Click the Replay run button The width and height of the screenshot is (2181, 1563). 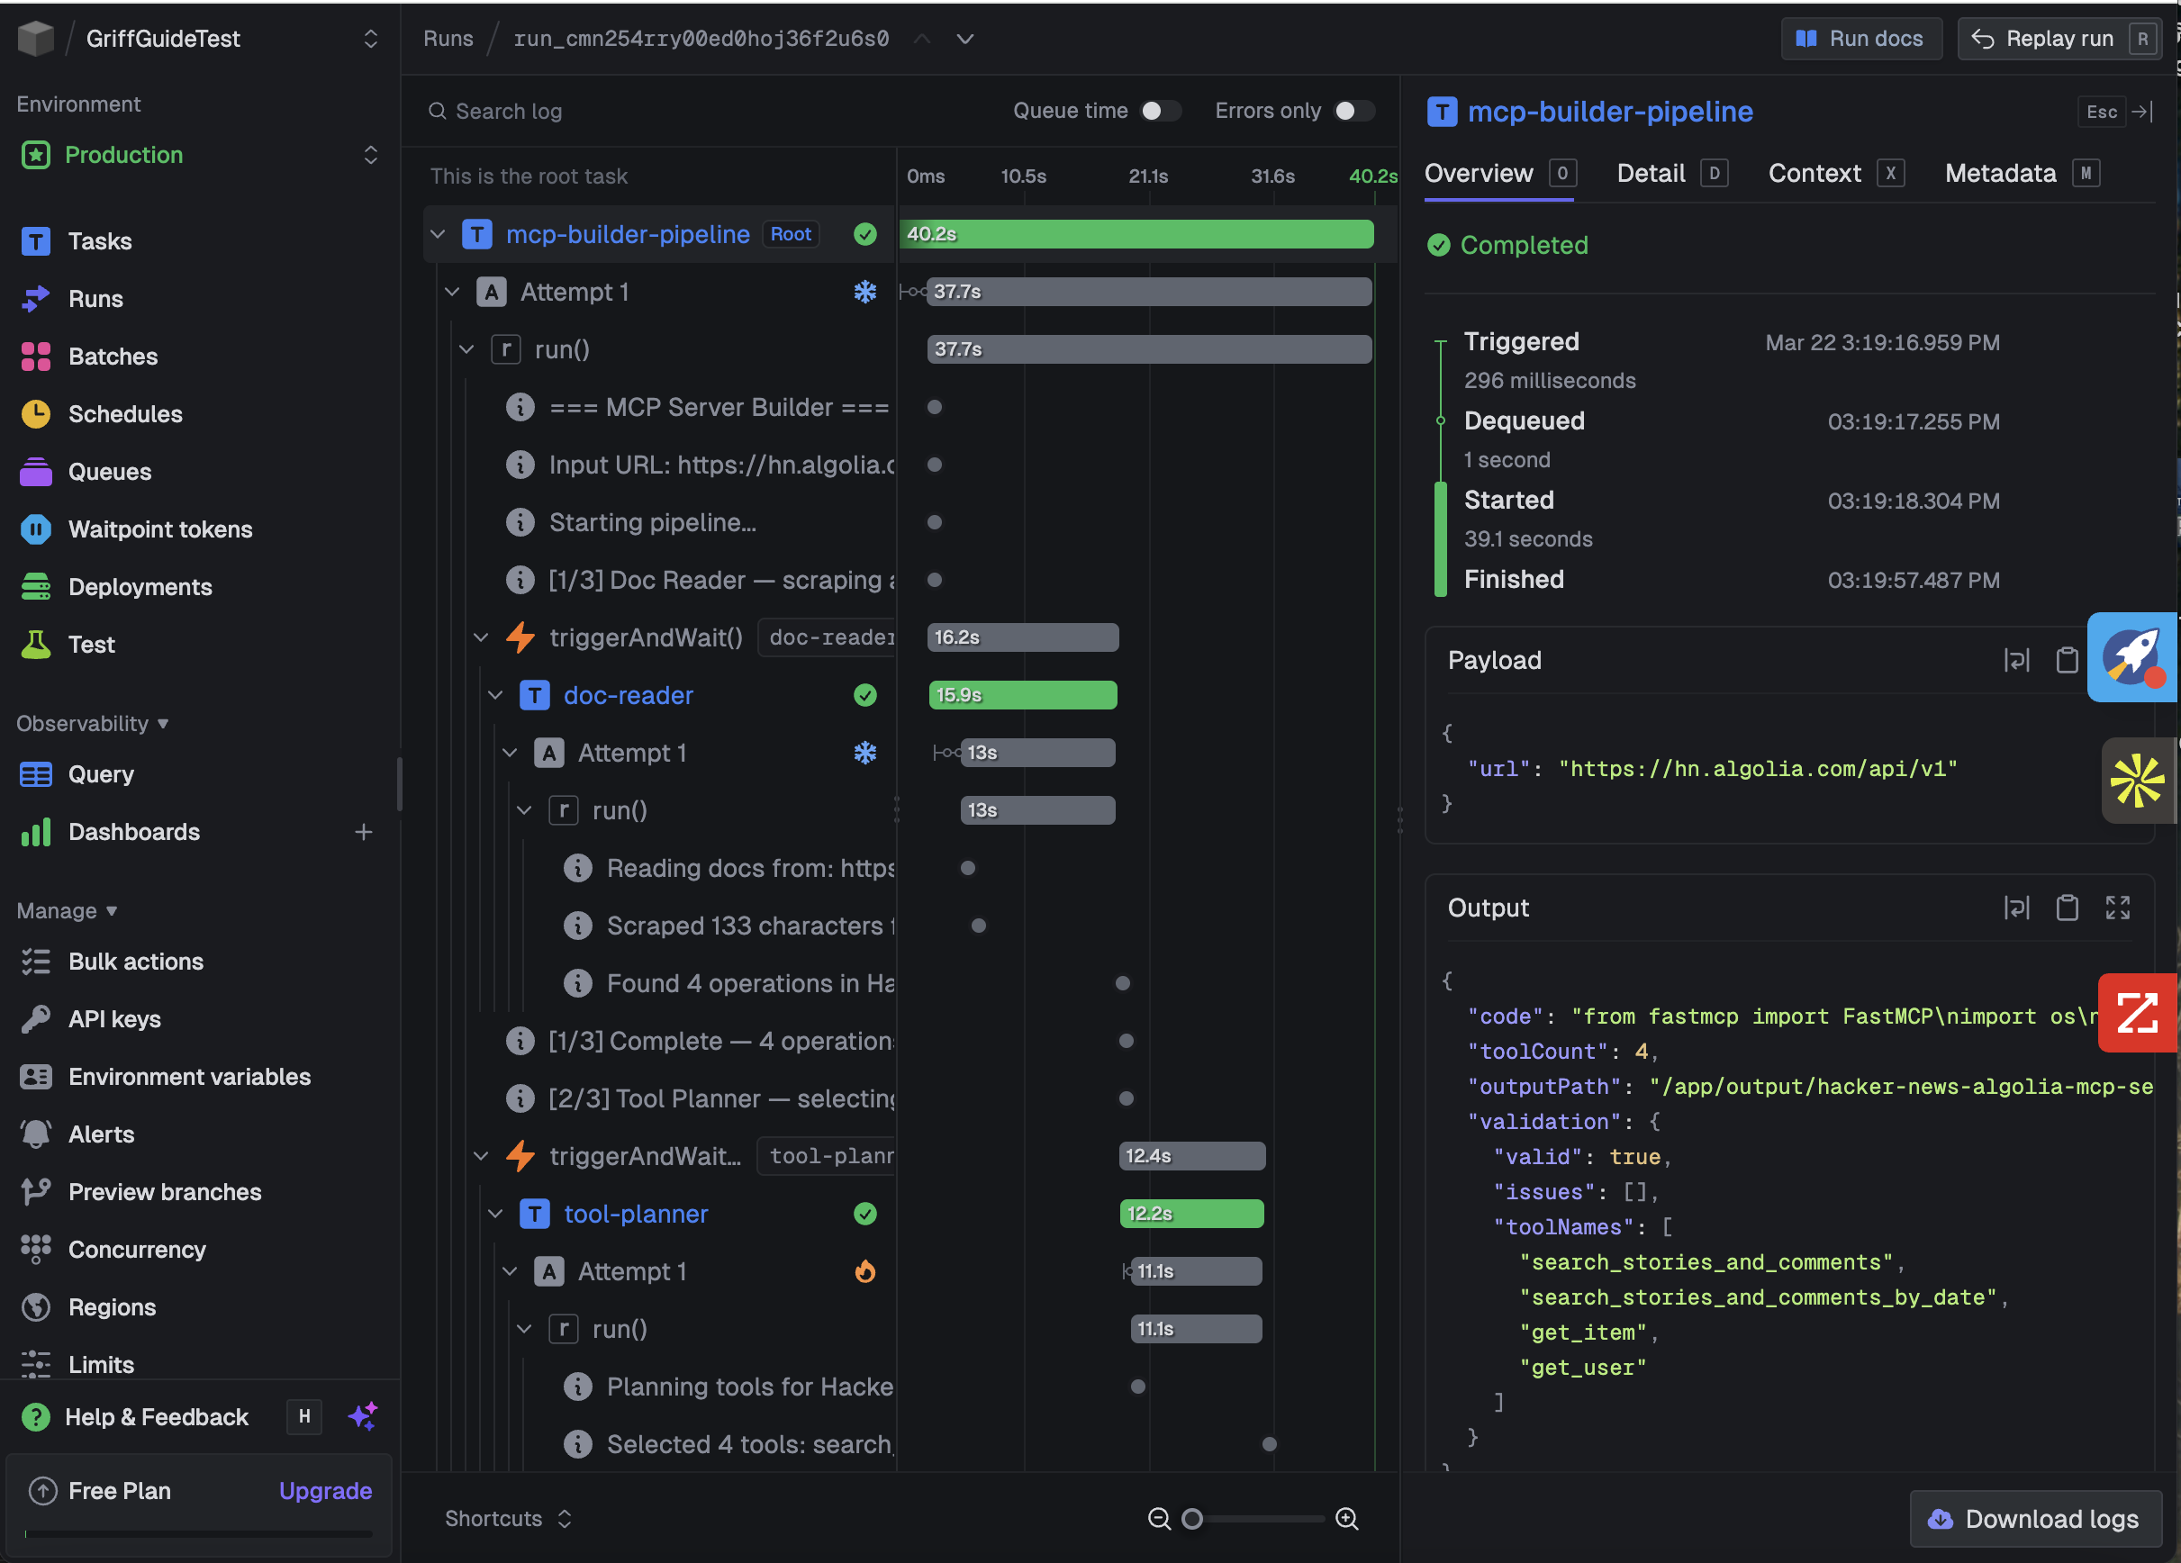point(2058,39)
